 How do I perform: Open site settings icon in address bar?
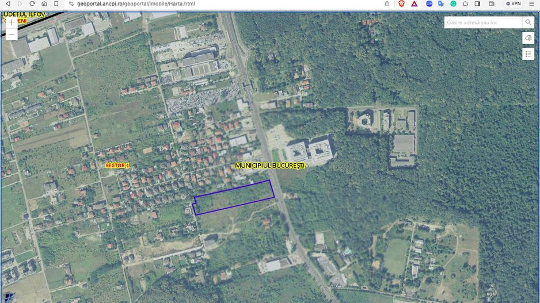[71, 4]
